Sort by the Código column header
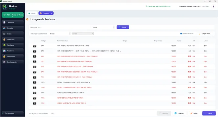The width and height of the screenshot is (218, 117). [x=44, y=41]
